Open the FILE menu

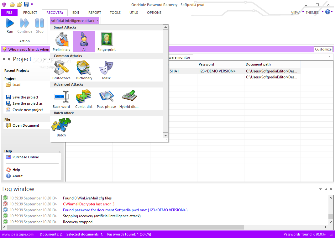click(x=9, y=13)
